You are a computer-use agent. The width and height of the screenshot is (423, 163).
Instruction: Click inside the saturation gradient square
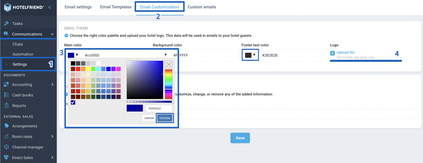[145, 80]
